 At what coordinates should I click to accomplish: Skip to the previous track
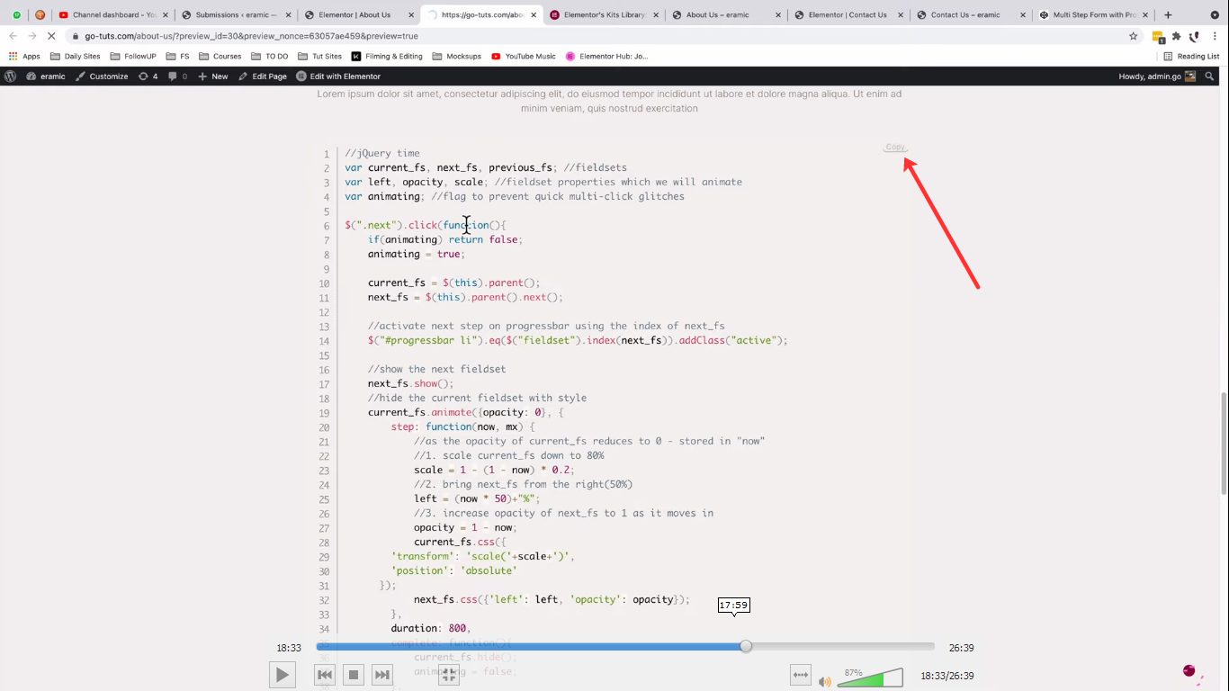325,675
